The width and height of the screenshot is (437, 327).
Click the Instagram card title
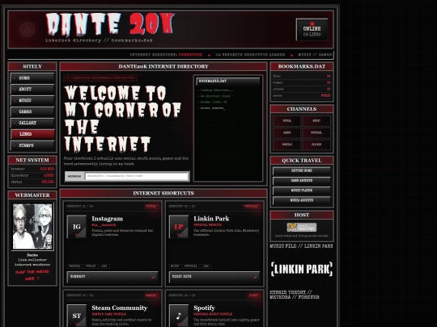[x=108, y=219]
